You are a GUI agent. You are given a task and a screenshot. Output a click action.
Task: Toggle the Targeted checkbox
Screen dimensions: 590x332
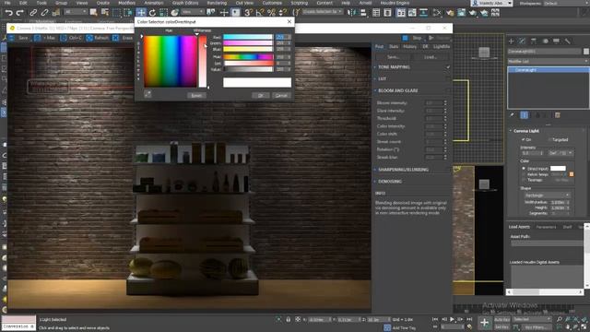[x=550, y=139]
